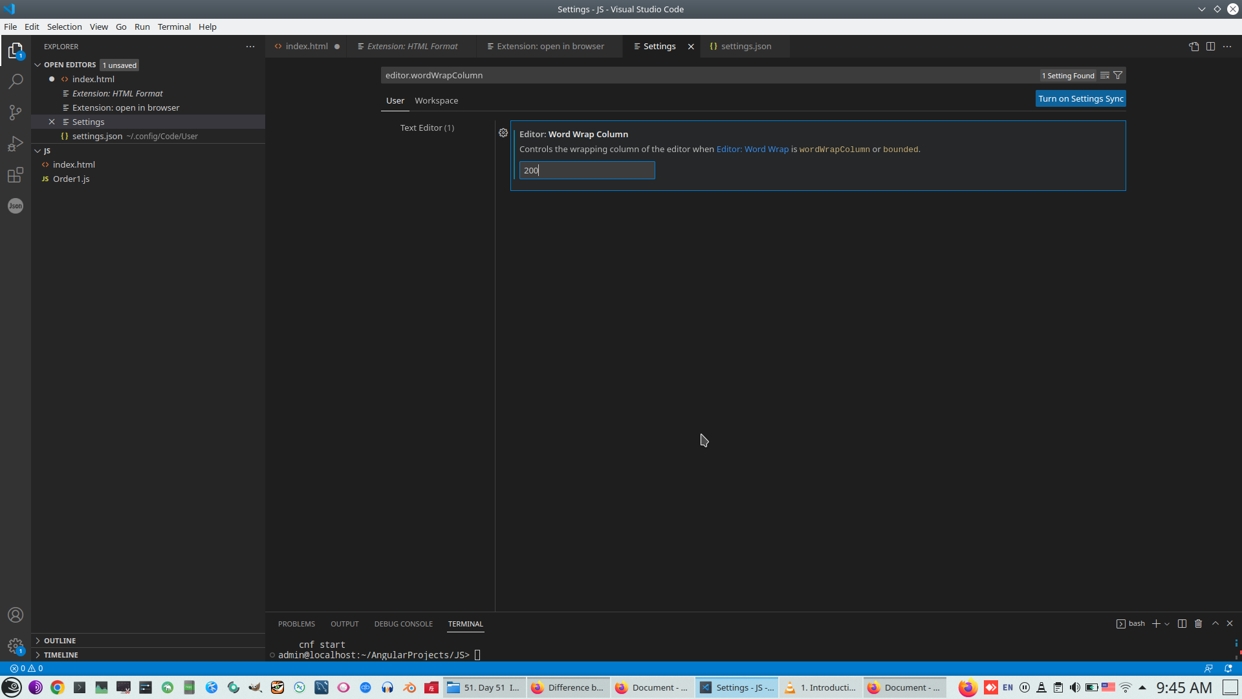Viewport: 1242px width, 699px height.
Task: Click the word wrap column value field
Action: tap(587, 170)
